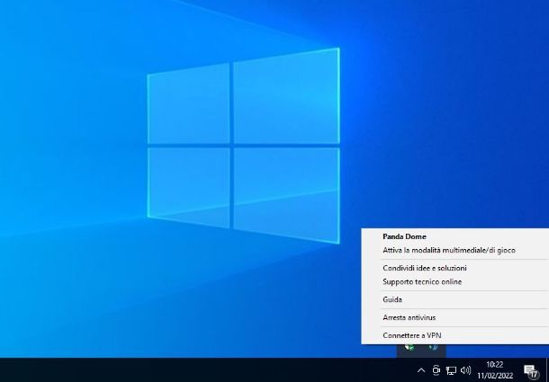549x382 pixels.
Task: Select Arresta antivirus
Action: [x=454, y=317]
